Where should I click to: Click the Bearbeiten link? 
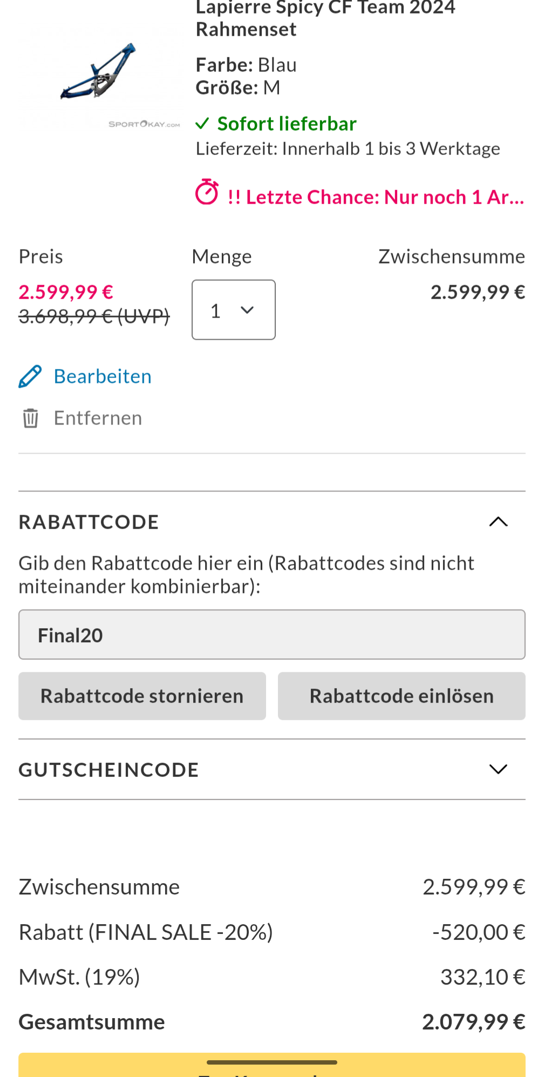click(103, 376)
